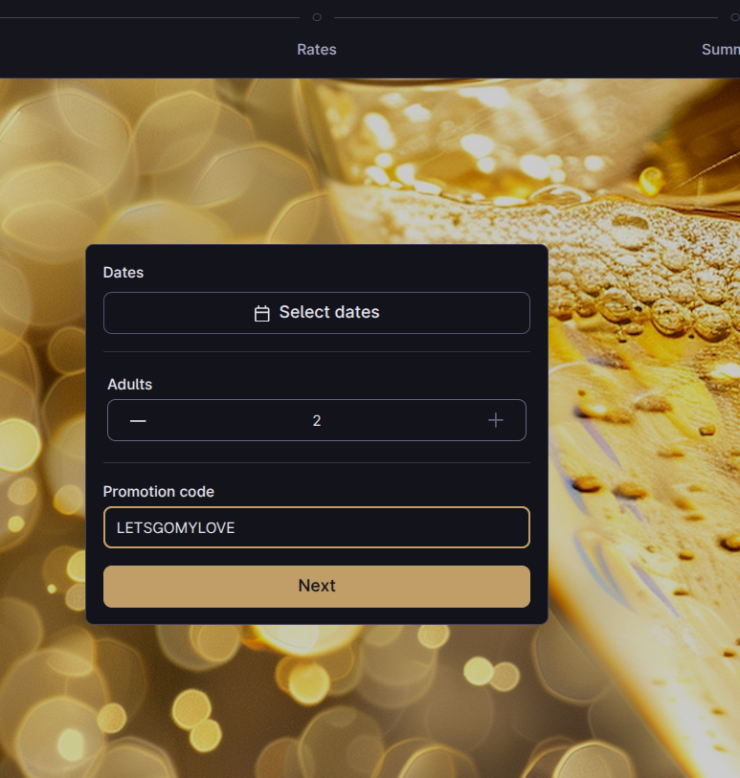Click the calendar icon in Select dates
The image size is (740, 778).
[261, 313]
